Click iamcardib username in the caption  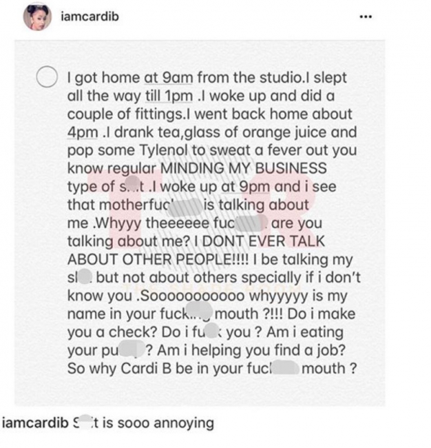[x=35, y=423]
